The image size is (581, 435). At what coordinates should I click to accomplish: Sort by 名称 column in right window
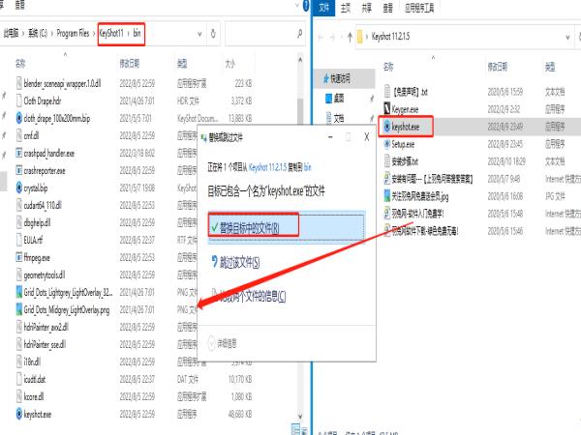[x=388, y=67]
